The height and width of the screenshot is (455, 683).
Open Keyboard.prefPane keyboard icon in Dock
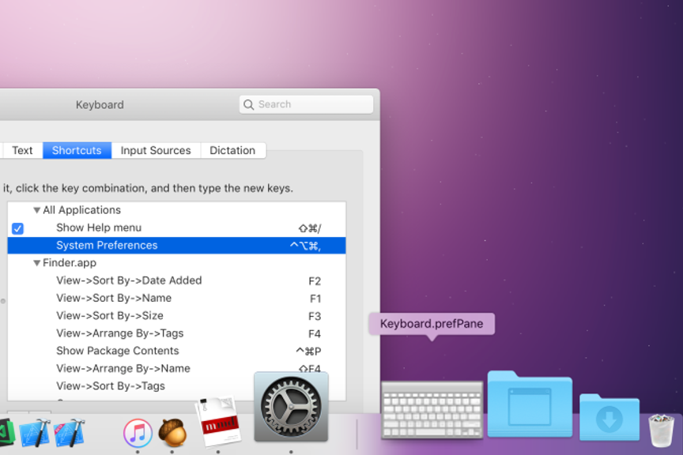[x=432, y=410]
